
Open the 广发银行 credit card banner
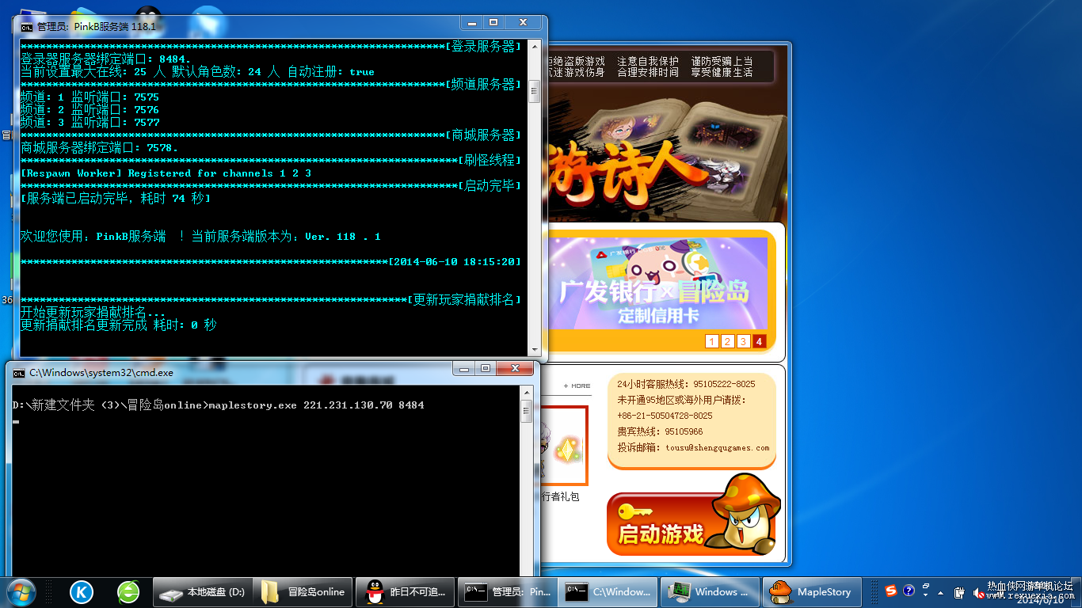click(659, 283)
